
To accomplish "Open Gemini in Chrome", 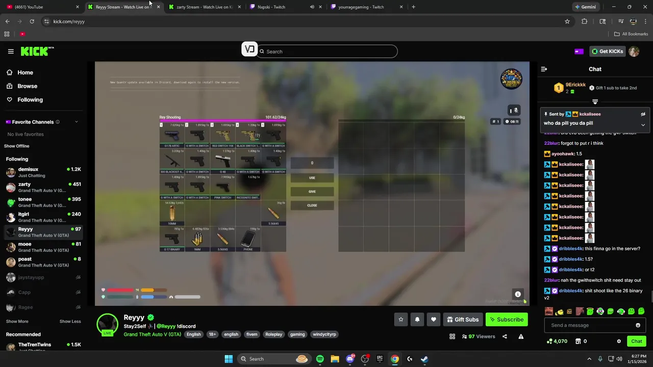I will 585,7.
